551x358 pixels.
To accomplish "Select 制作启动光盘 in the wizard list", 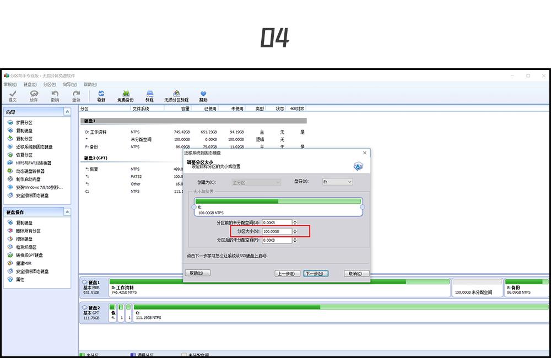I will coord(24,179).
